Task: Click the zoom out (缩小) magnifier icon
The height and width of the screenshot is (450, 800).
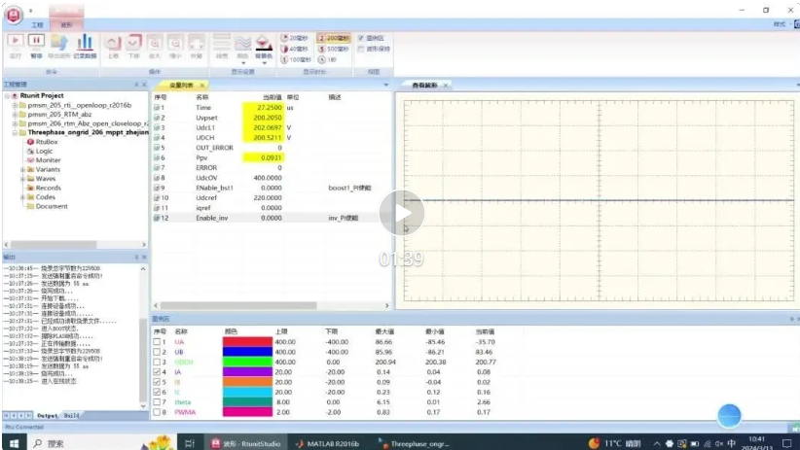Action: click(176, 42)
